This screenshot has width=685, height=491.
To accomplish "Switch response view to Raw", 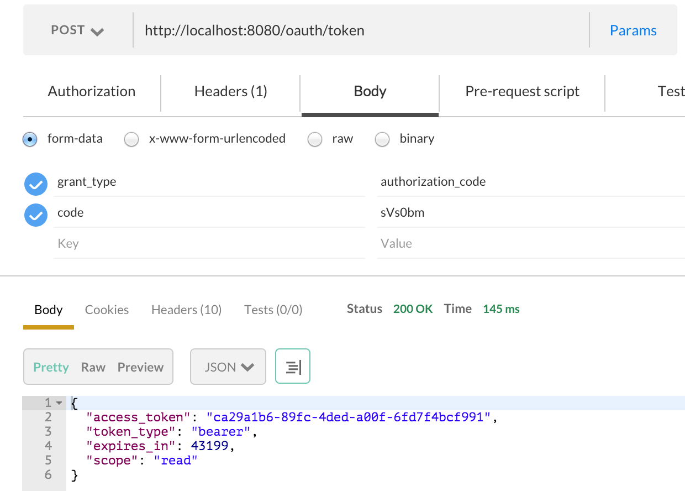I will pos(93,367).
